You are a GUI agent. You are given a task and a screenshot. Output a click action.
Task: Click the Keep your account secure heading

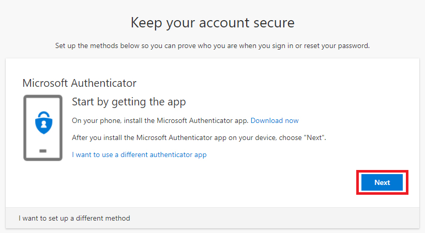[212, 23]
